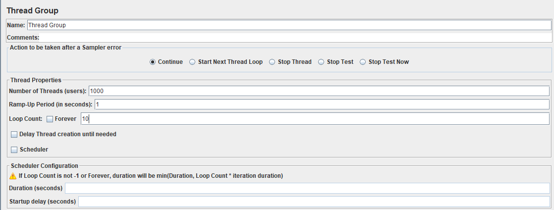The image size is (554, 210).
Task: Click the Scheduler Configuration section label
Action: (x=44, y=166)
